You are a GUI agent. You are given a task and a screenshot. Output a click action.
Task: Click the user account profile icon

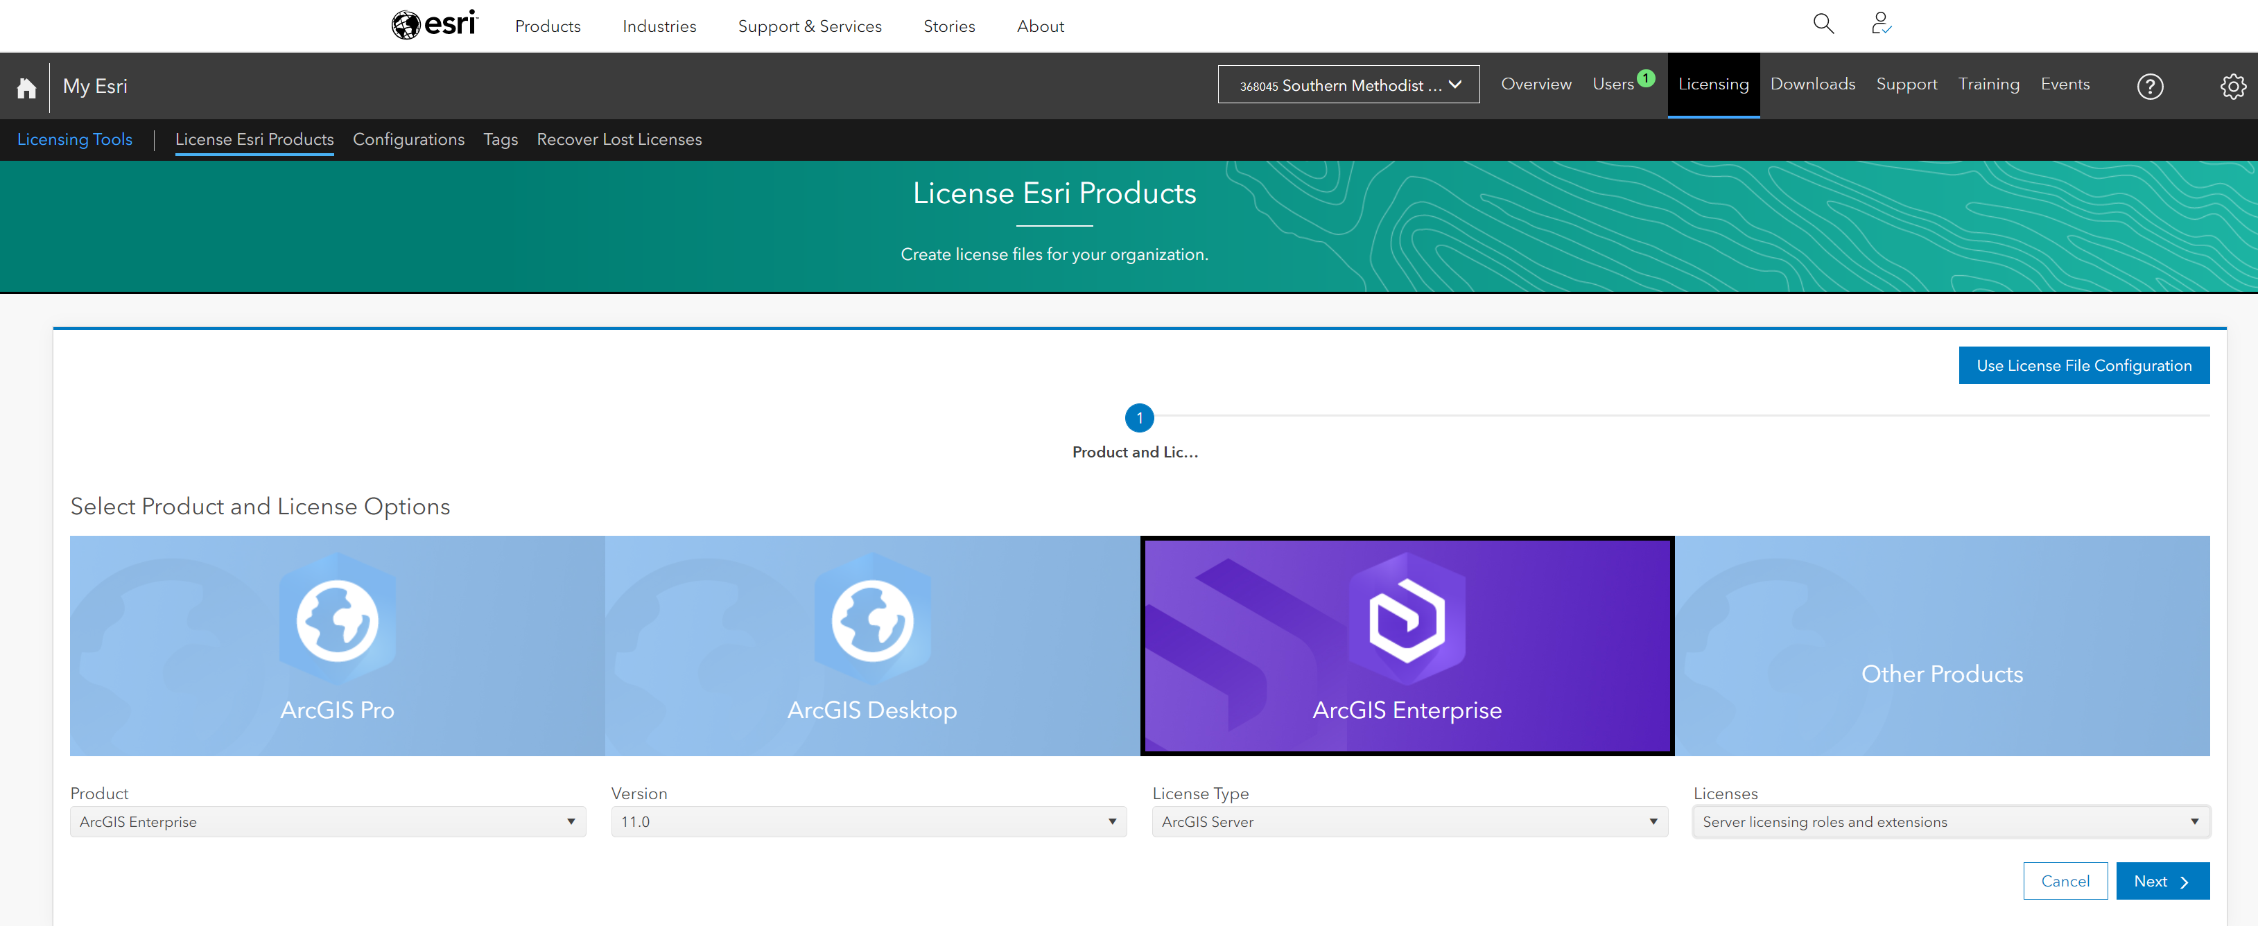coord(1880,24)
